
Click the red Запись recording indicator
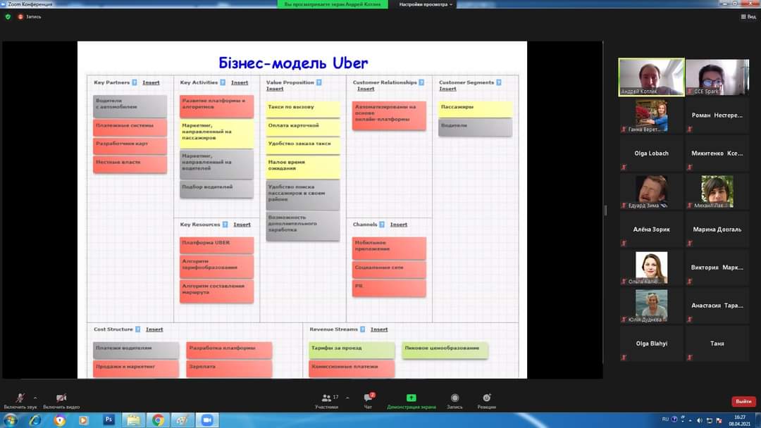pos(30,16)
